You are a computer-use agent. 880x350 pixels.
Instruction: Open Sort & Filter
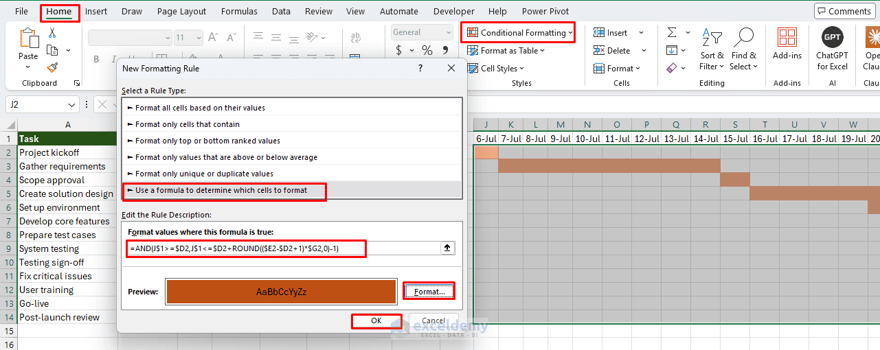712,49
